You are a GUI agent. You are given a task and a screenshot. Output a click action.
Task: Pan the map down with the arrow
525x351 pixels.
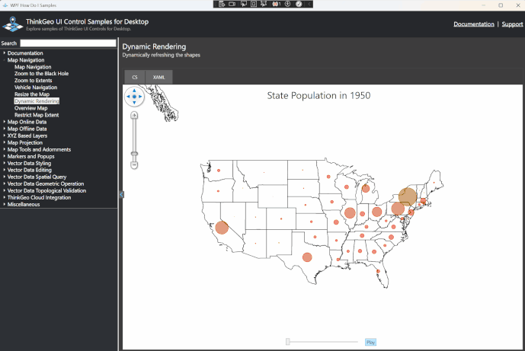134,102
